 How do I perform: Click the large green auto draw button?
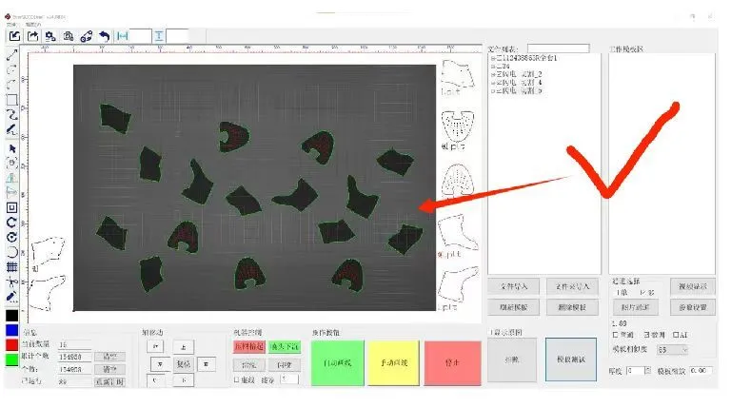[x=338, y=363]
